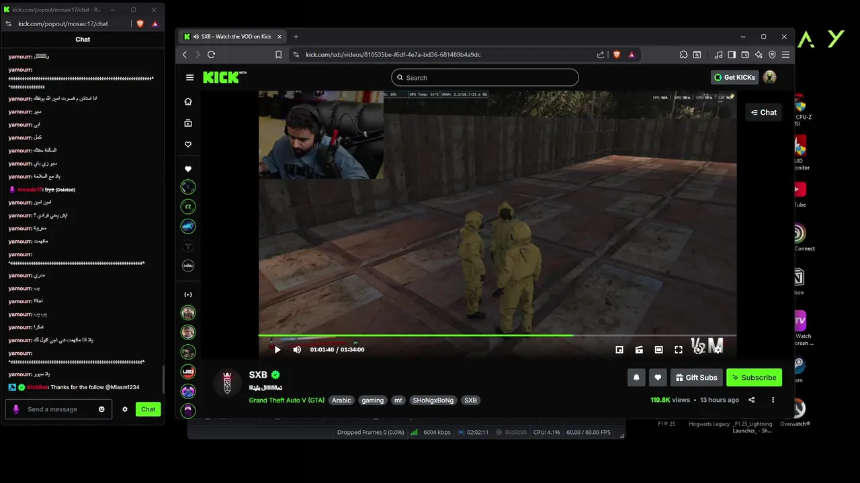860x483 pixels.
Task: Select the SXB VOD browser tab
Action: [233, 36]
